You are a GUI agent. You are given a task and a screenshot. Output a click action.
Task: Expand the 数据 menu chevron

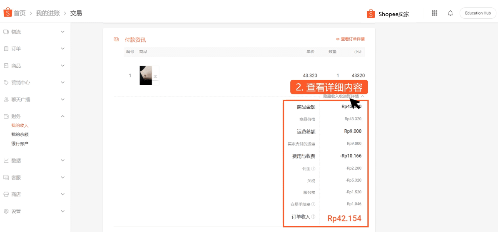pyautogui.click(x=62, y=160)
